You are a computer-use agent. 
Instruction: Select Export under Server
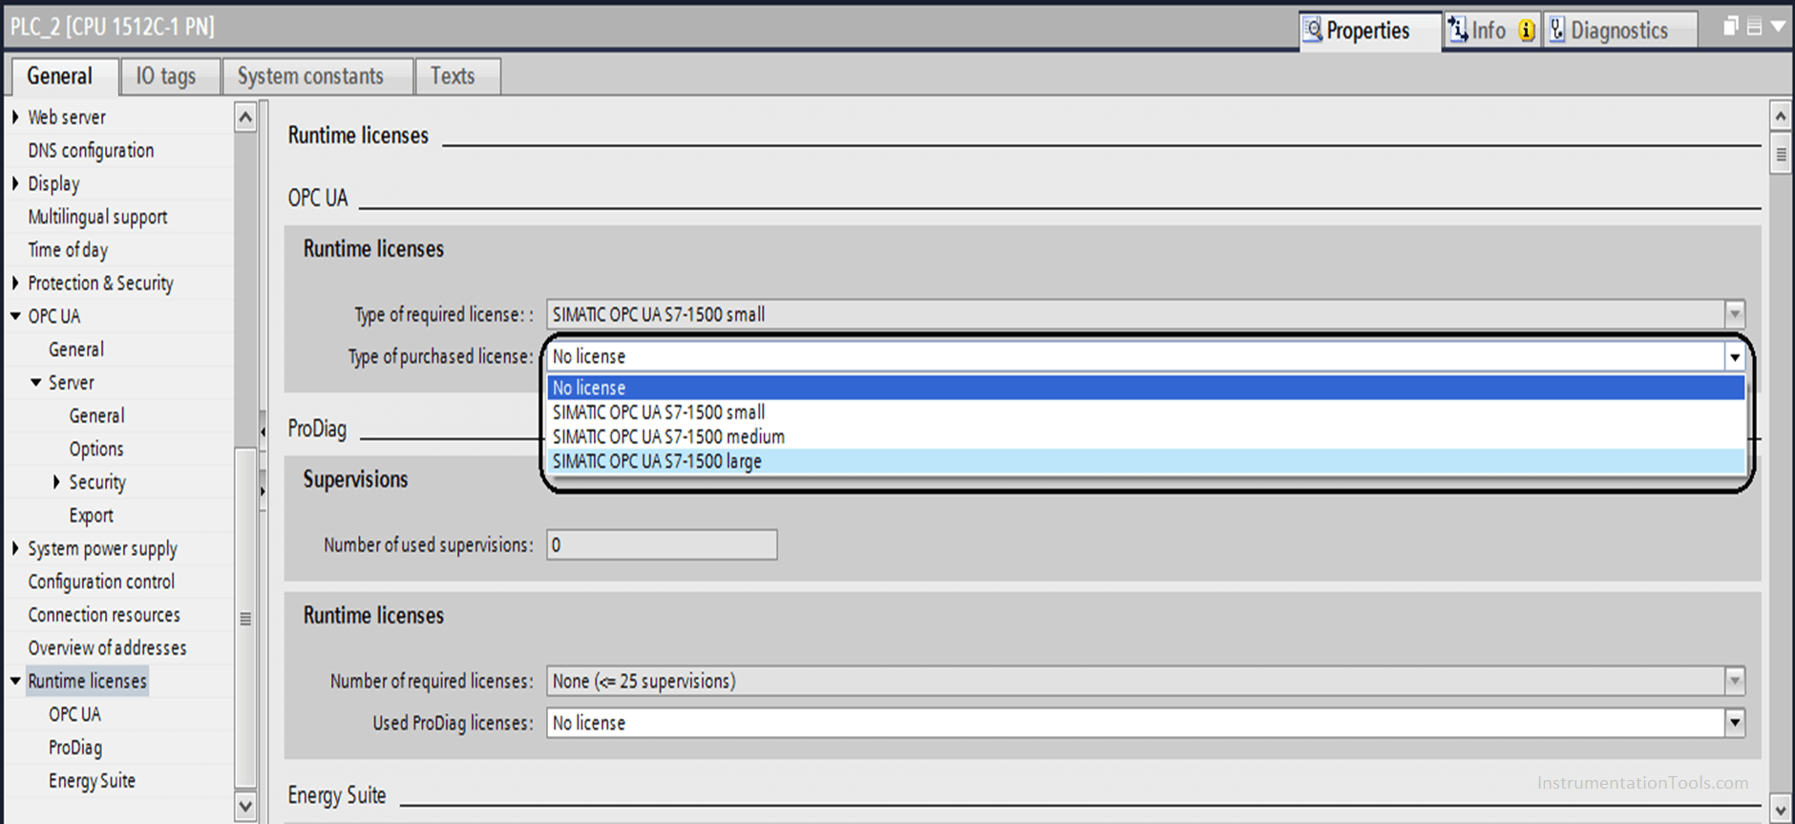coord(91,516)
